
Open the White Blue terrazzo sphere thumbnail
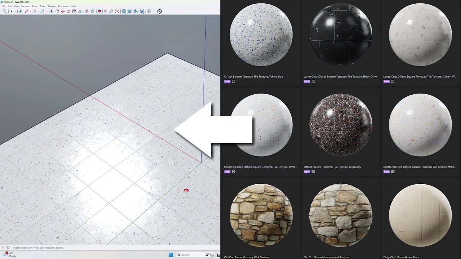coord(261,35)
